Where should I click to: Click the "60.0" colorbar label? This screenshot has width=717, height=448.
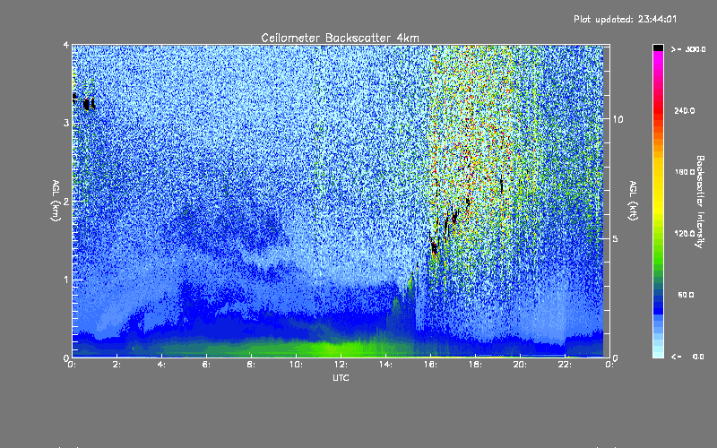686,295
